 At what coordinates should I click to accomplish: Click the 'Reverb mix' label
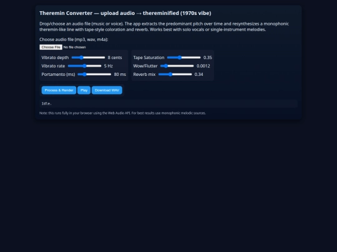(x=144, y=75)
